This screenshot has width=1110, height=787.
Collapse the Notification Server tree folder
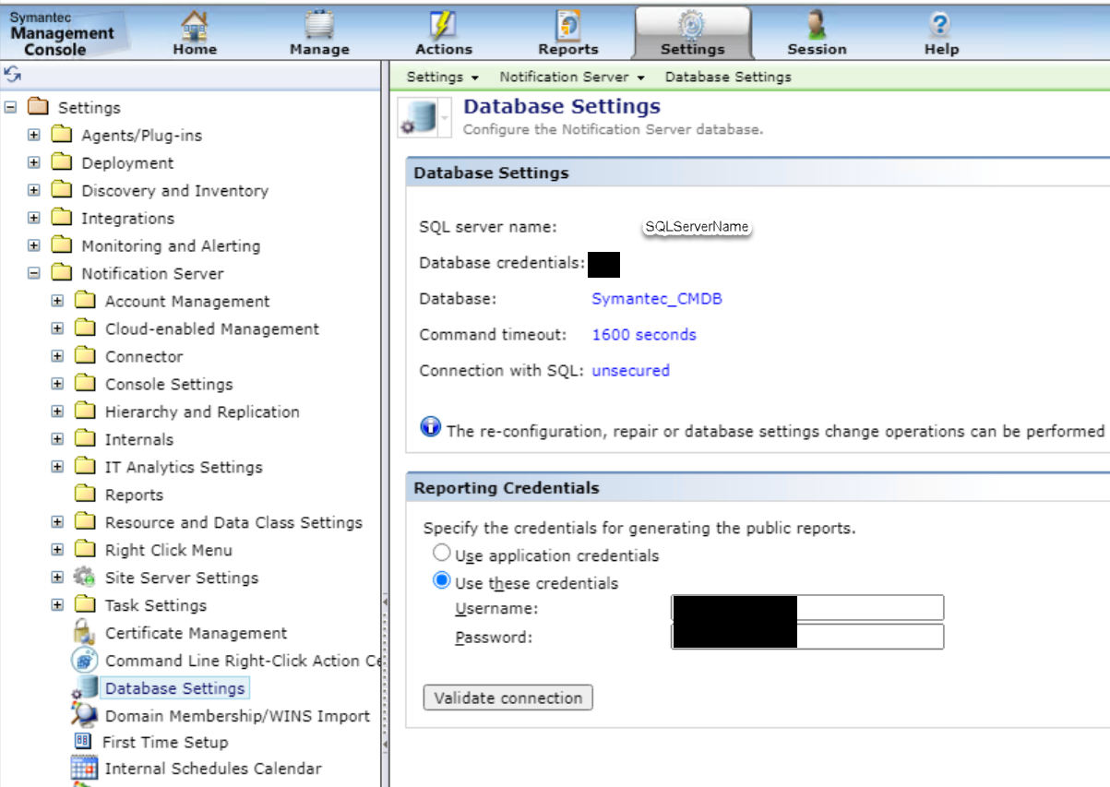[x=34, y=273]
